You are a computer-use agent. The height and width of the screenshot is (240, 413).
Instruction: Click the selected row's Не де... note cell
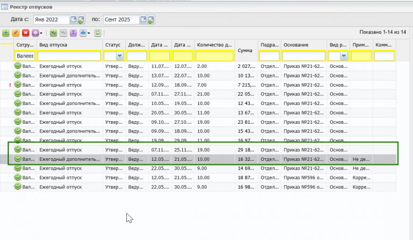(x=361, y=159)
